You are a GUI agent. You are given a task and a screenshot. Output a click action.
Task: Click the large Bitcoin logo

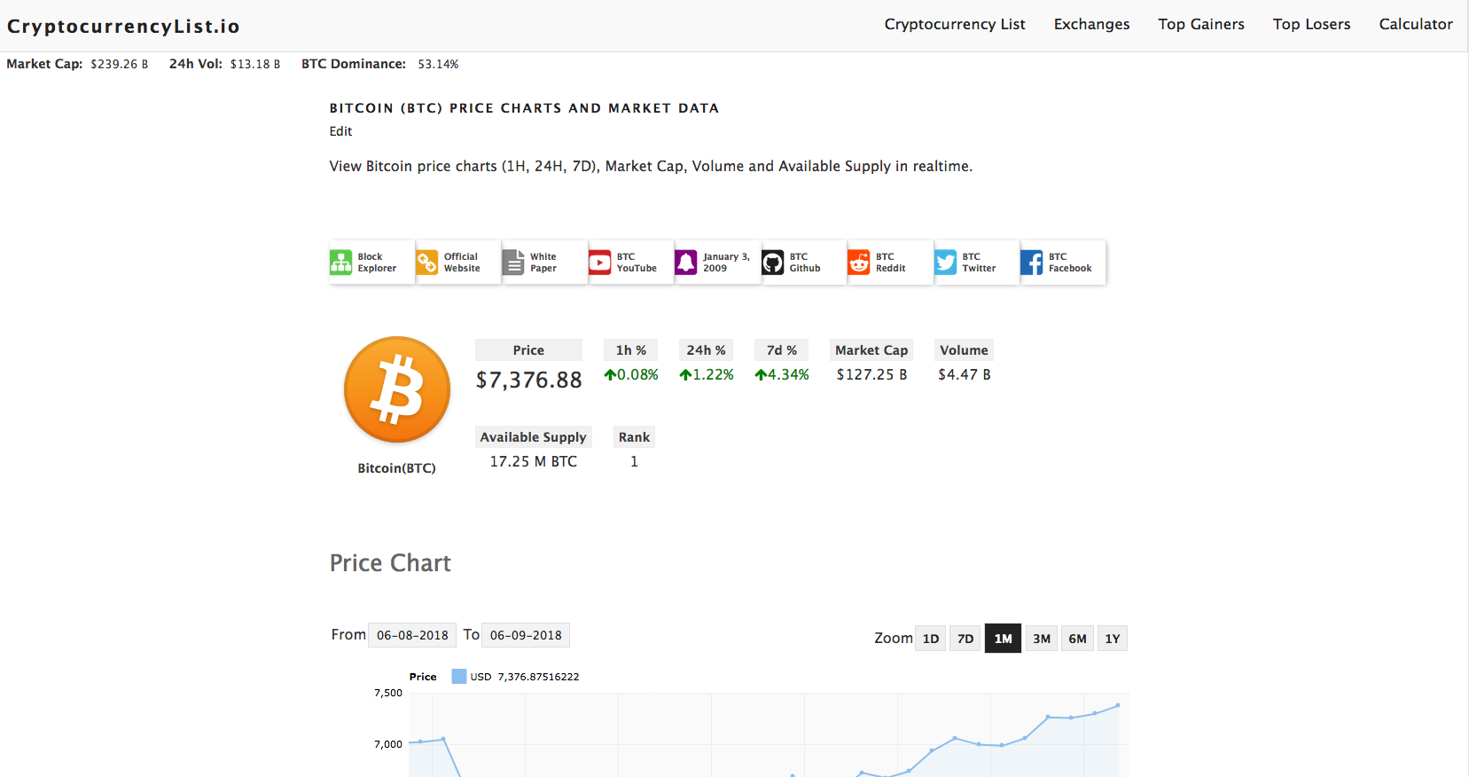pos(397,389)
